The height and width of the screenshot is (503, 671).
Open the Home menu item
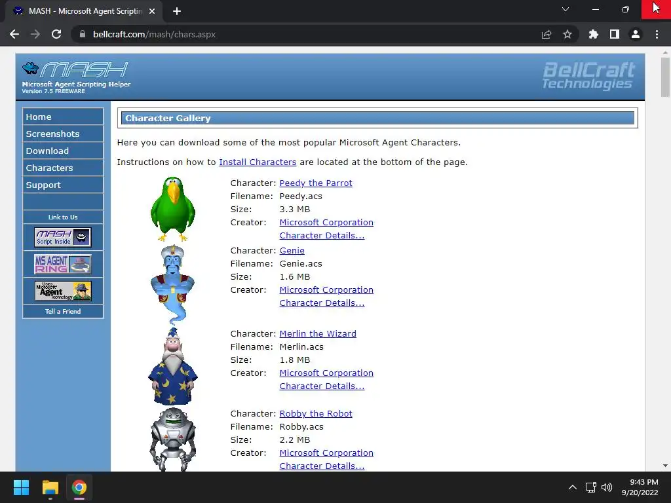pyautogui.click(x=63, y=117)
